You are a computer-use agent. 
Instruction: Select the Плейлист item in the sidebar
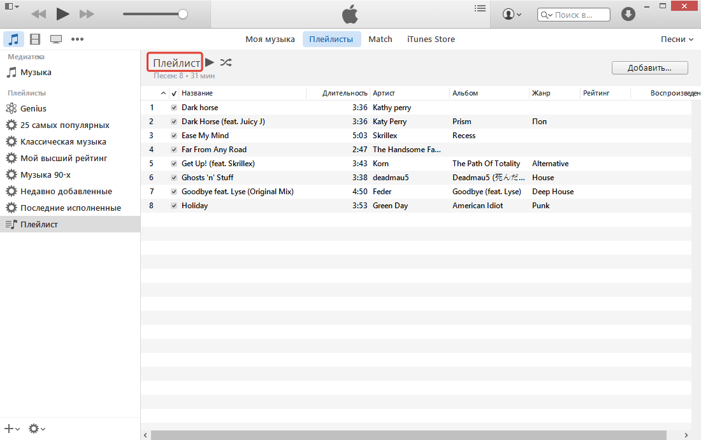70,224
